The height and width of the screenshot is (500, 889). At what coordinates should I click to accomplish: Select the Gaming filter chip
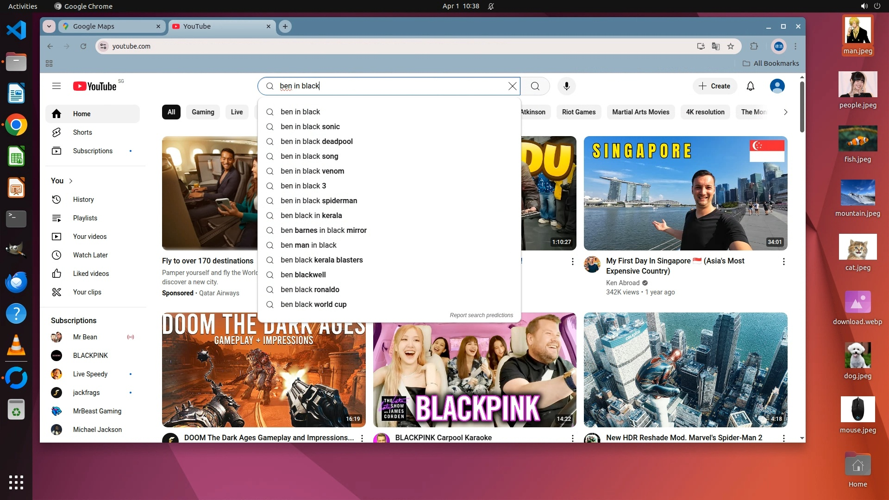203,112
